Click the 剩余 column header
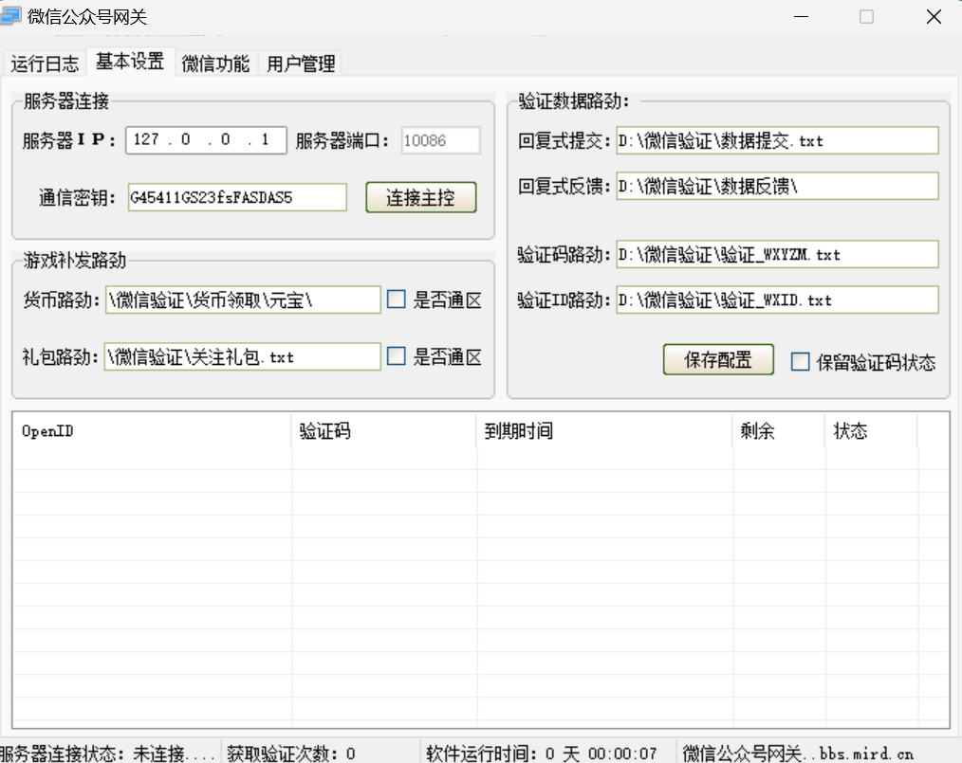This screenshot has width=962, height=763. (779, 431)
